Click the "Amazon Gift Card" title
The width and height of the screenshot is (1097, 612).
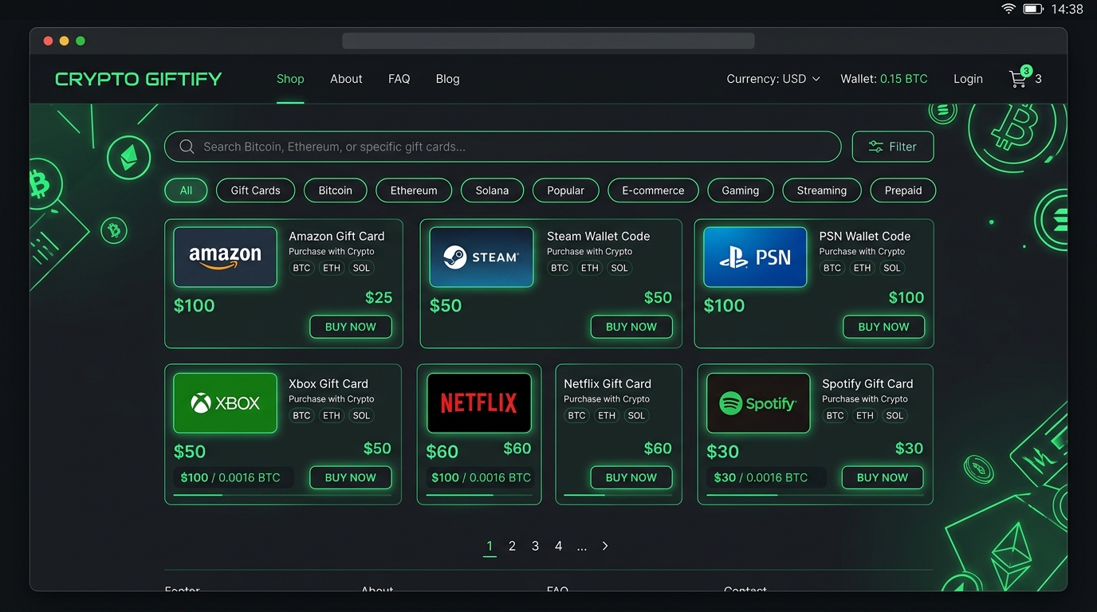336,236
